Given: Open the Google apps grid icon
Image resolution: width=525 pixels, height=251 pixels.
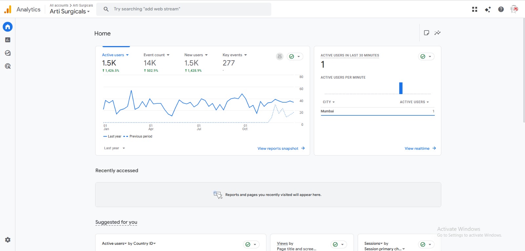Looking at the screenshot, I should [x=474, y=10].
